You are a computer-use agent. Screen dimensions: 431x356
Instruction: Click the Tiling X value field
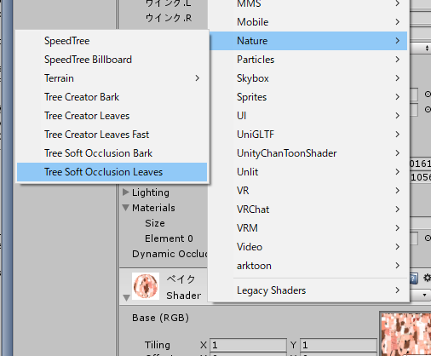tap(248, 345)
